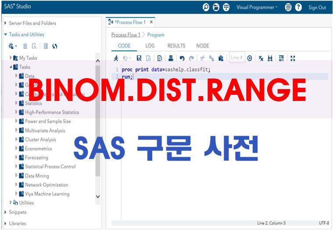Click the binoculars find icon

(270, 58)
